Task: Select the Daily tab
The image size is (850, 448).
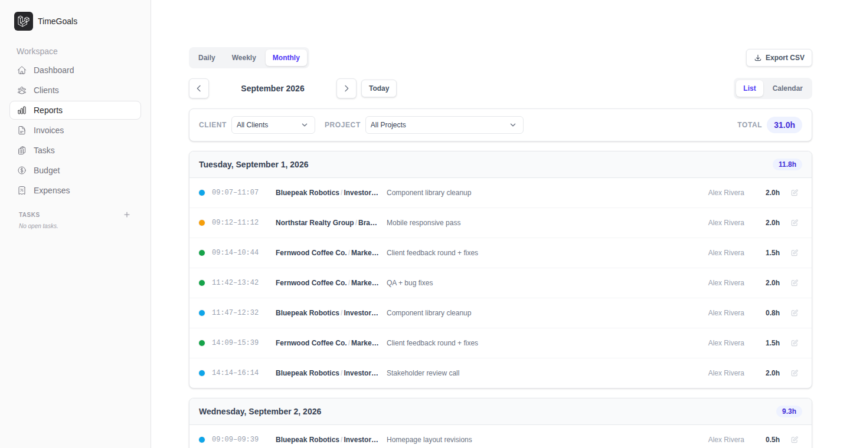Action: pyautogui.click(x=207, y=58)
